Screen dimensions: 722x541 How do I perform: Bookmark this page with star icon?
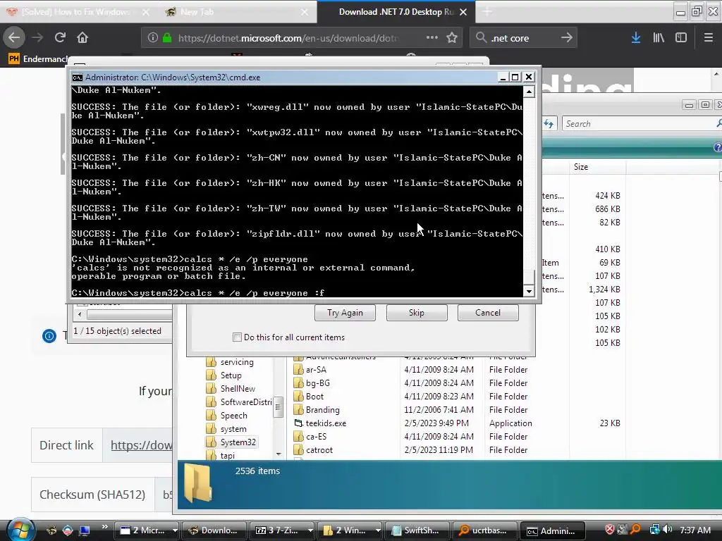452,38
